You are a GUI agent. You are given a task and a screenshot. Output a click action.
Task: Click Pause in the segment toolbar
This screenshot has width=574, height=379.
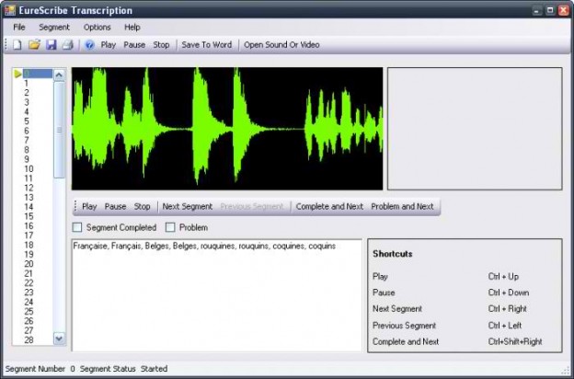[115, 207]
